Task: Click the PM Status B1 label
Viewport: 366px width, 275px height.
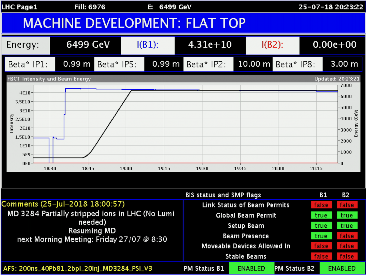Action: click(204, 269)
